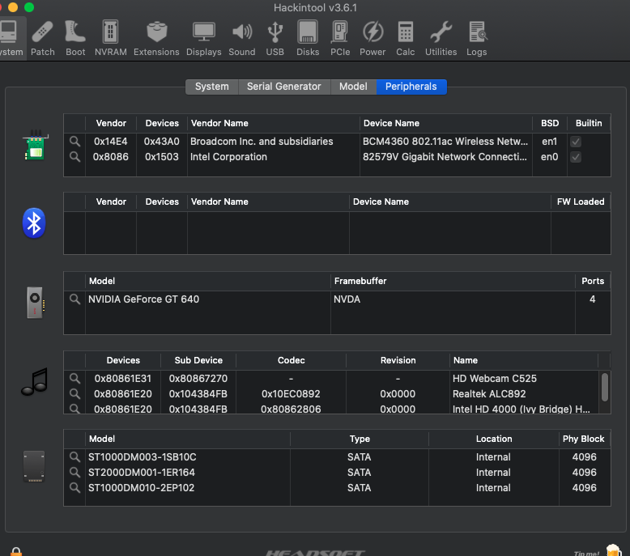This screenshot has width=630, height=556.
Task: Click the System toolbar icon
Action: pos(11,39)
